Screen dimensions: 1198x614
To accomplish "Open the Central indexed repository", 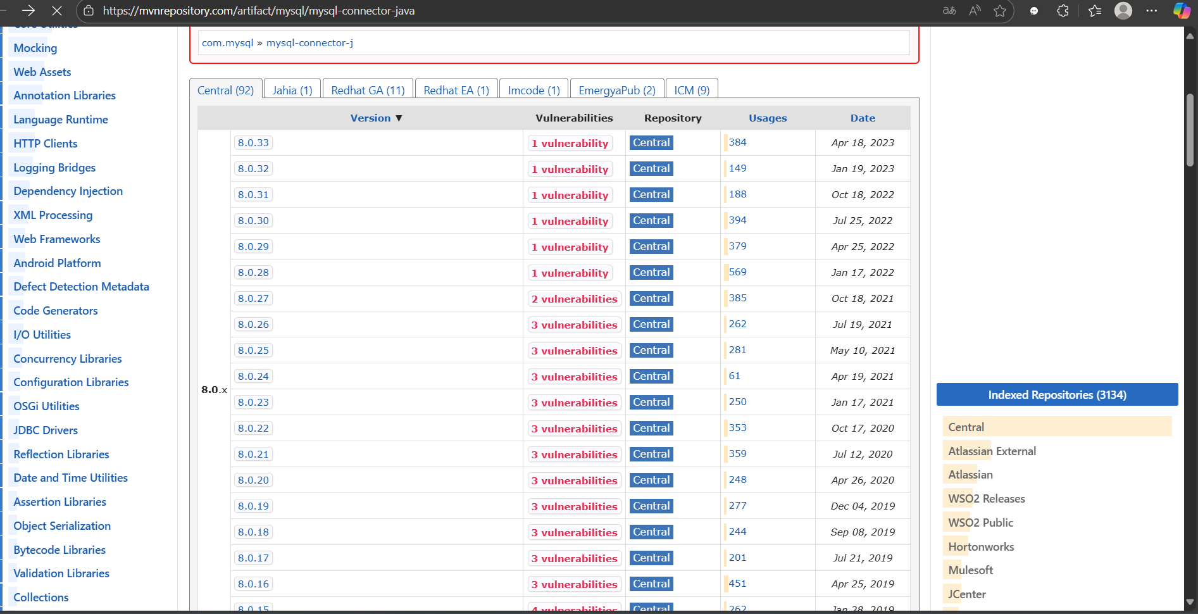I will pyautogui.click(x=966, y=427).
